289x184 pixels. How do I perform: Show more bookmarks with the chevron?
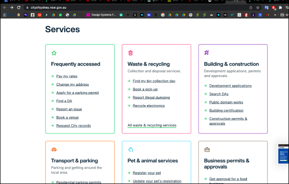275,15
